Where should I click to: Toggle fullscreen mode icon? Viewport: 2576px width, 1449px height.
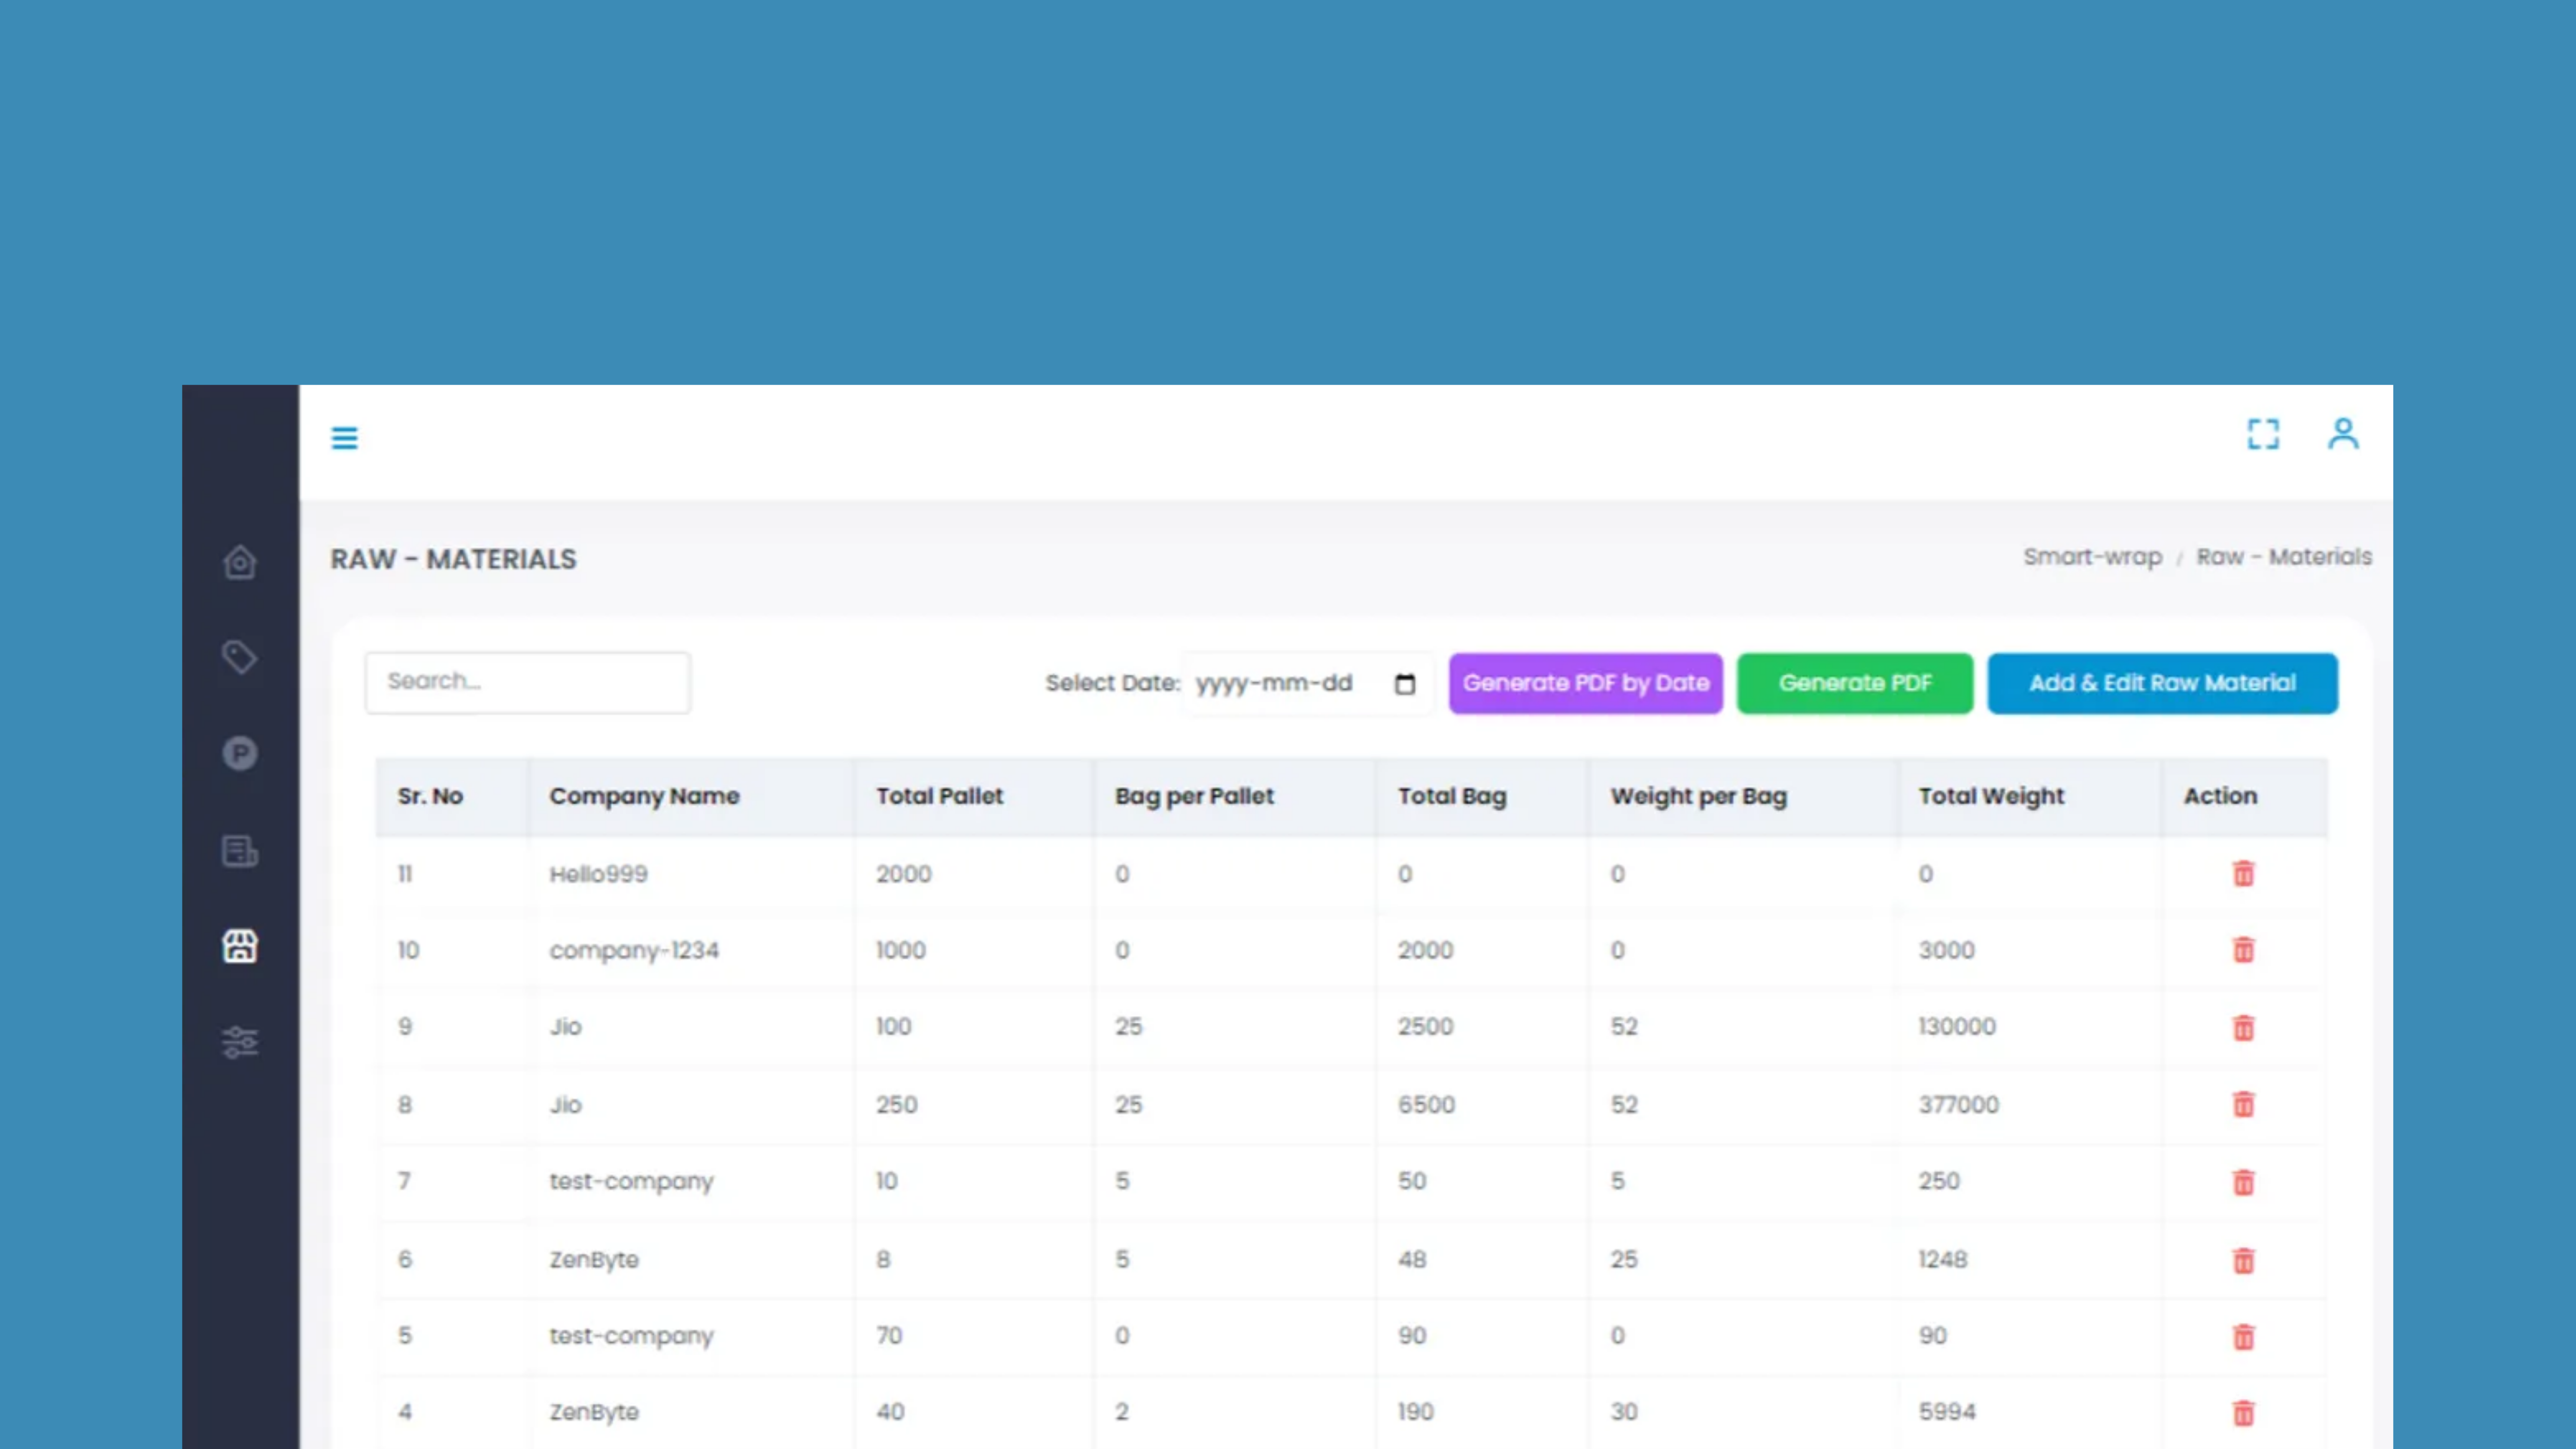pyautogui.click(x=2263, y=434)
